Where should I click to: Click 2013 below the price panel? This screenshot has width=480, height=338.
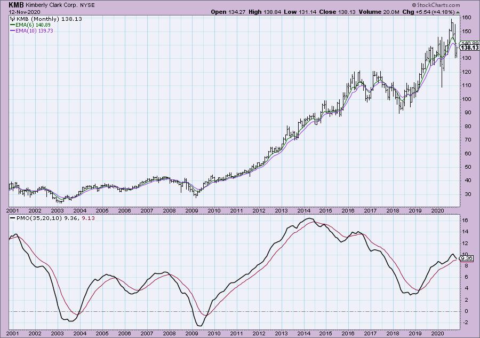coord(281,210)
